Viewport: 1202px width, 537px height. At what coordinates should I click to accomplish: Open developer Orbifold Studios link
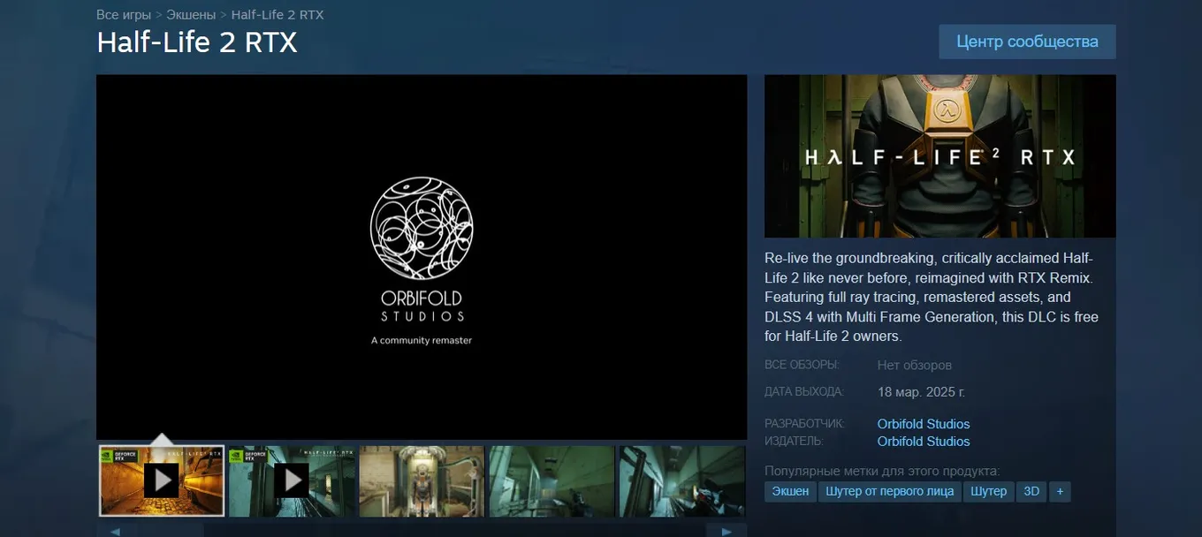point(924,424)
